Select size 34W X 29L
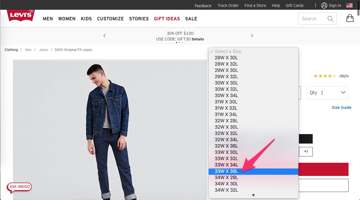Screen dimensions: 360x200 coord(253,177)
